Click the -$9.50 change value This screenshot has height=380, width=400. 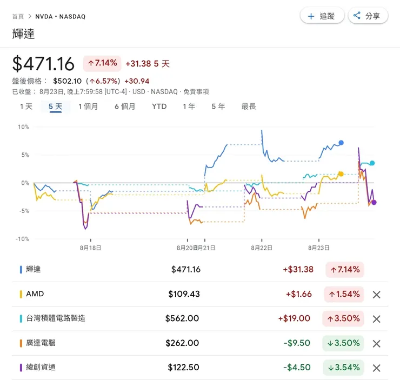pyautogui.click(x=297, y=343)
